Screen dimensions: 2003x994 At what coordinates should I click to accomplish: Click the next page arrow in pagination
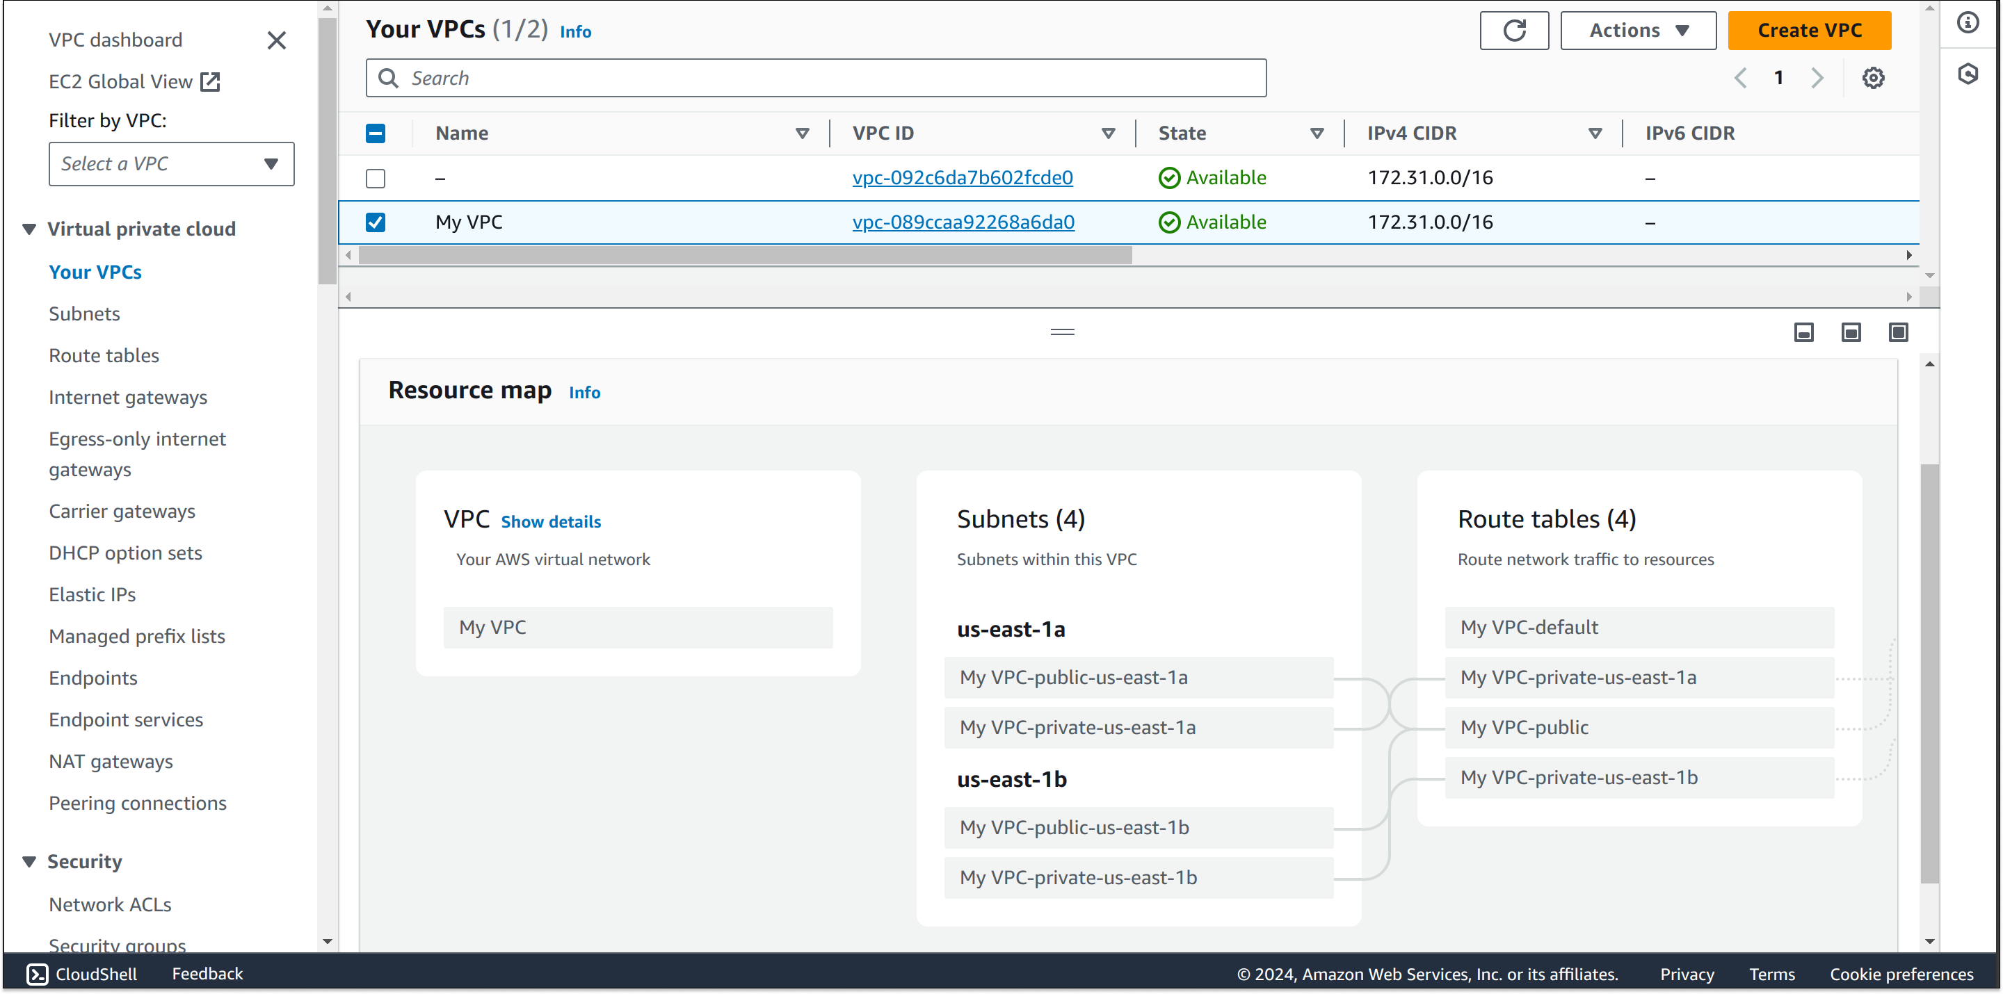1817,77
